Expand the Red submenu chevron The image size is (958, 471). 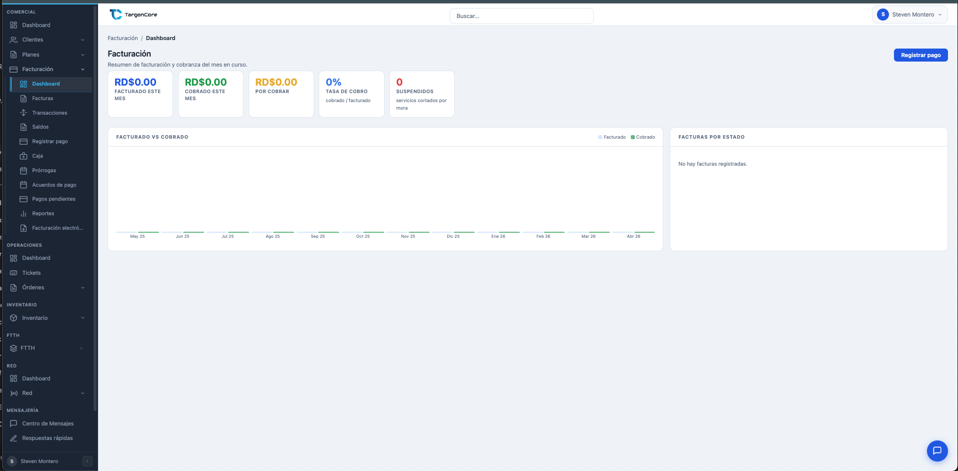(83, 393)
